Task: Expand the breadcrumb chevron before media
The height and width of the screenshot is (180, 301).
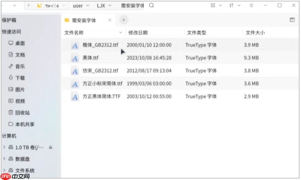Action: pyautogui.click(x=28, y=5)
